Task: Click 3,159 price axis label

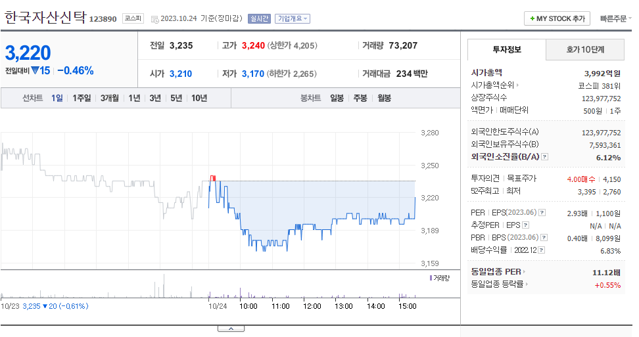Action: [429, 263]
